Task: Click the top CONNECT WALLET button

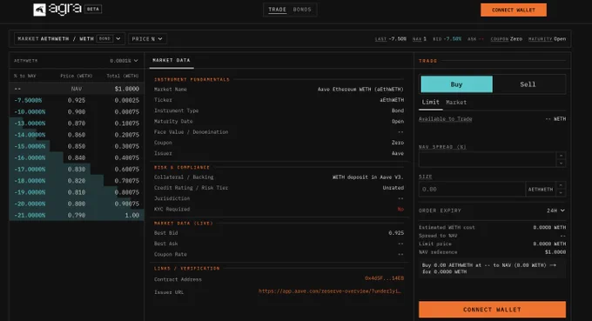Action: click(514, 10)
